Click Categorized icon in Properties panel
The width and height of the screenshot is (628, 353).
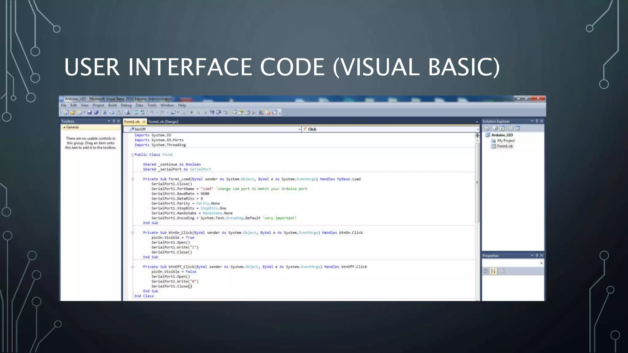pyautogui.click(x=486, y=271)
